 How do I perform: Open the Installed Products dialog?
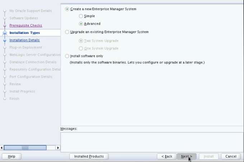pyautogui.click(x=89, y=156)
